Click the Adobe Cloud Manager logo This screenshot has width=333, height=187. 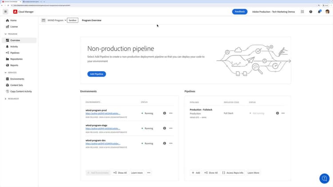tap(16, 12)
